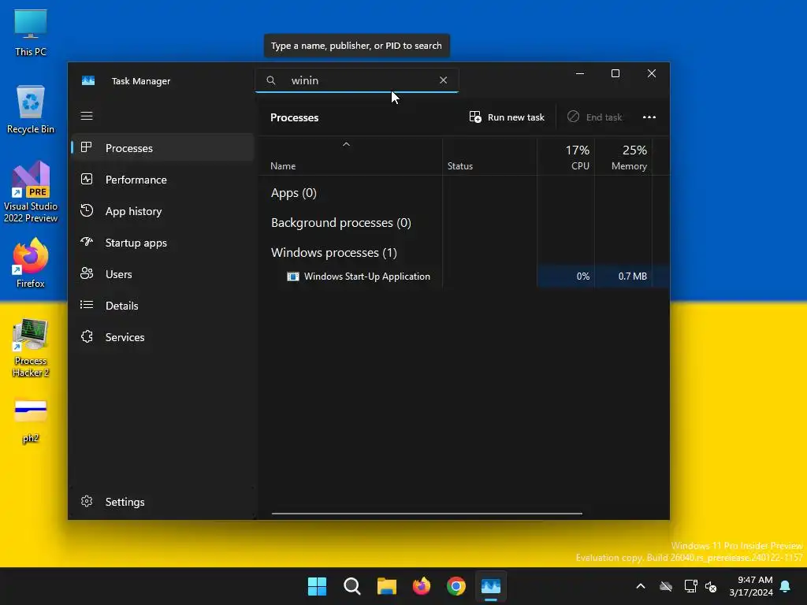Image resolution: width=807 pixels, height=605 pixels.
Task: Open the clock showing 9:47 AM
Action: (751, 586)
